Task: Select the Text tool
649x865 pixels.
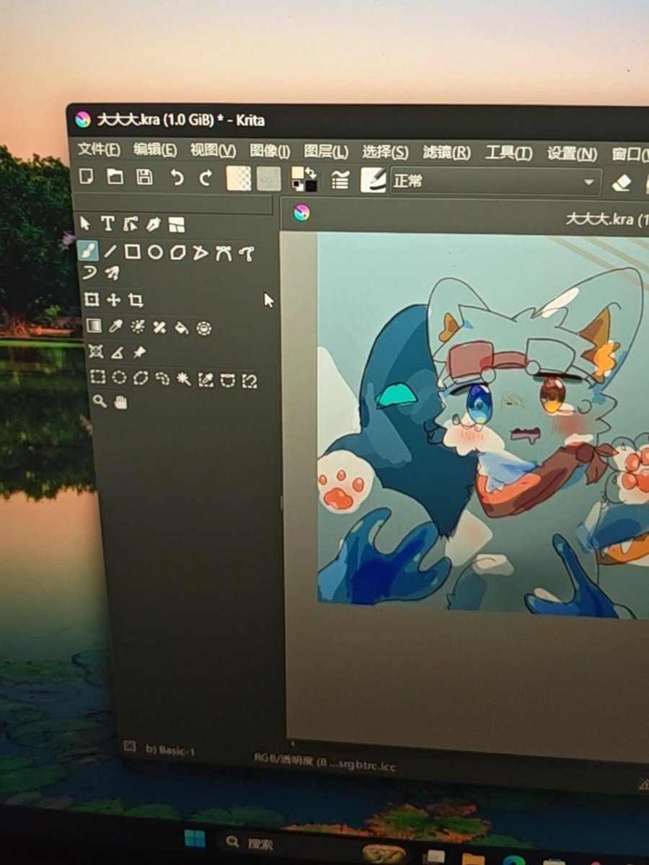Action: pos(107,224)
